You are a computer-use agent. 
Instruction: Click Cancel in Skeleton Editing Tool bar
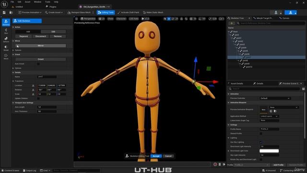pyautogui.click(x=168, y=156)
